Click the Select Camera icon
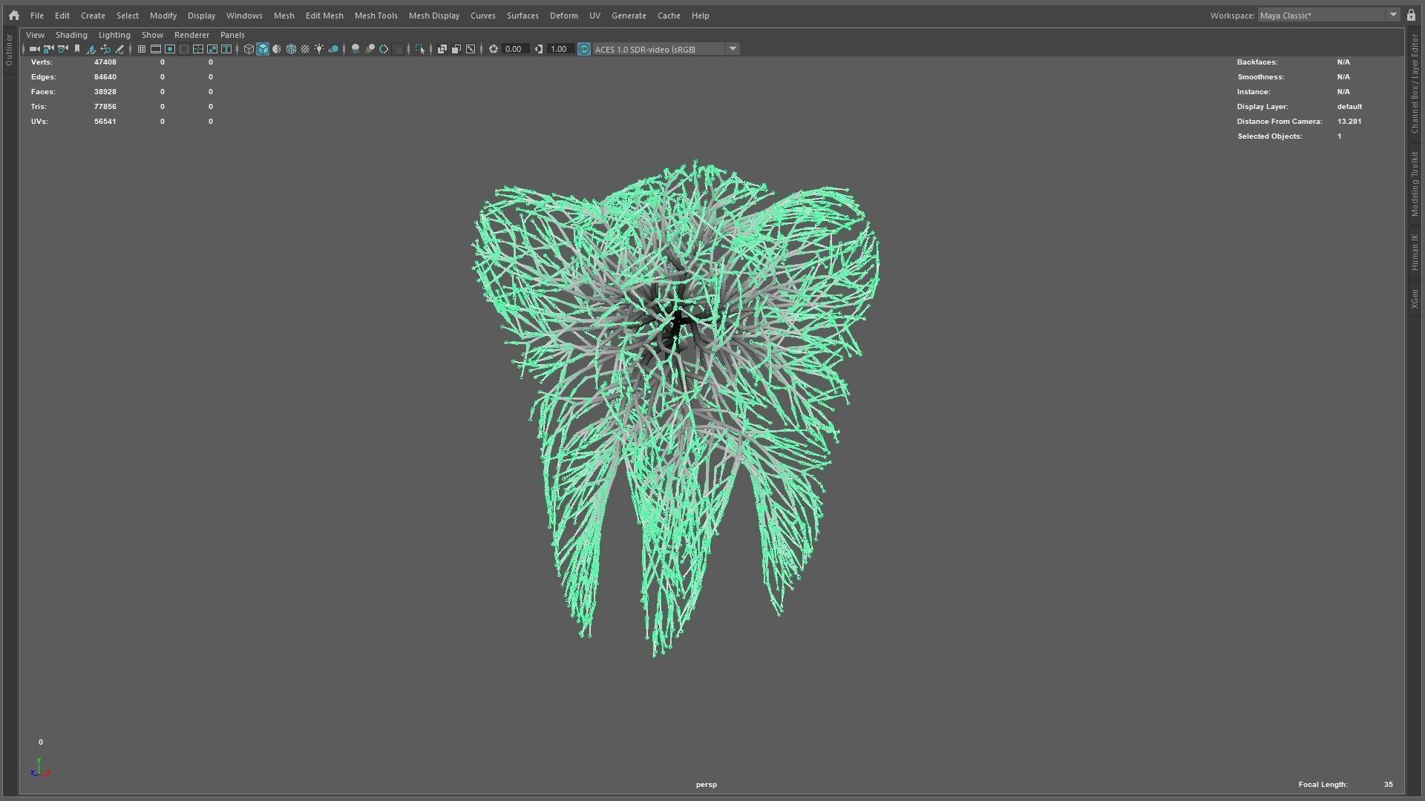 coord(34,49)
